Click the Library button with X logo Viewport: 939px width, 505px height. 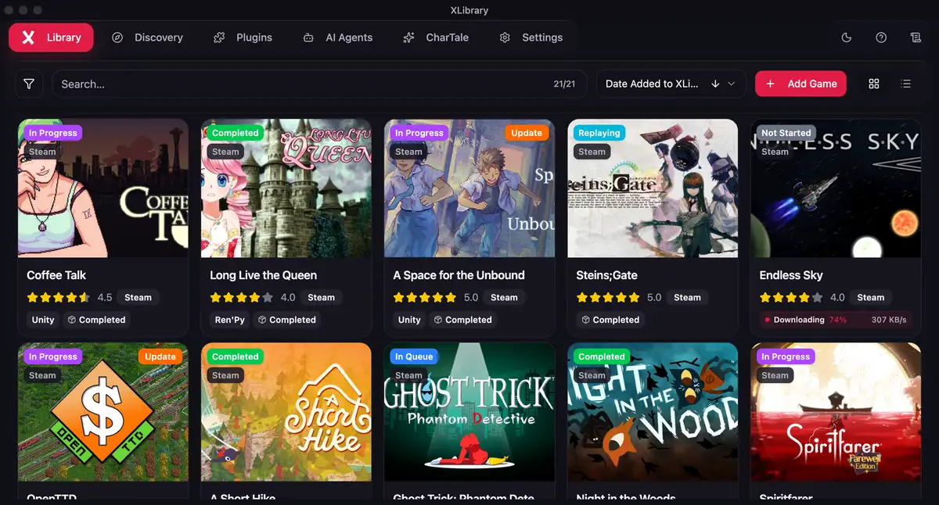coord(51,38)
